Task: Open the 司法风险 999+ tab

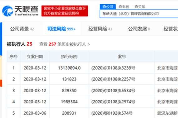Action: coord(62,29)
